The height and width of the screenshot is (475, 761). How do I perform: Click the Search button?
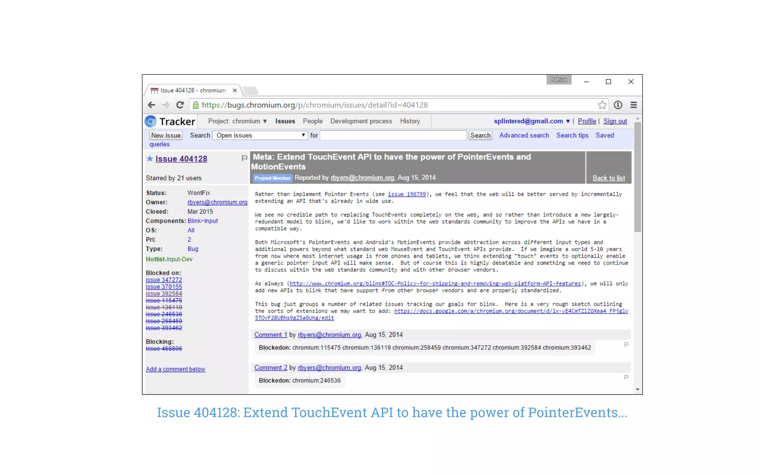(480, 135)
